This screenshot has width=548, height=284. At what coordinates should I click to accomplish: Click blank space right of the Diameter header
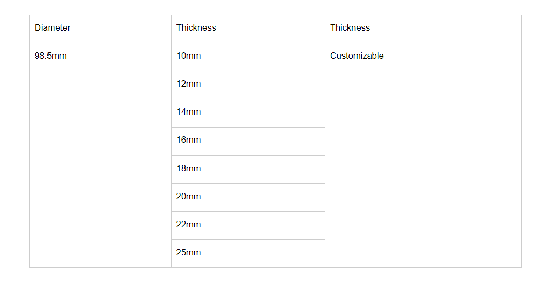coord(124,28)
